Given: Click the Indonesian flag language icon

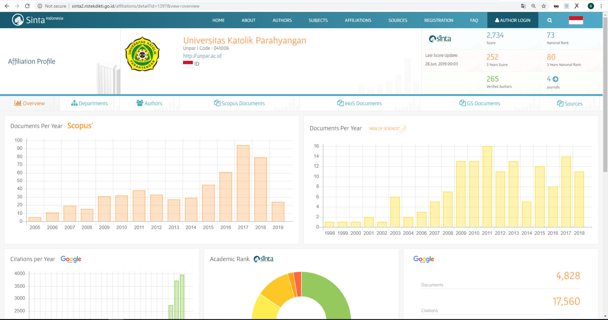Looking at the screenshot, I should tap(576, 20).
